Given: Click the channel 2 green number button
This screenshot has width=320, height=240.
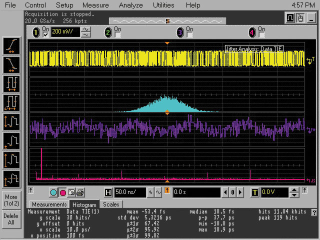Looking at the screenshot, I should 108,32.
